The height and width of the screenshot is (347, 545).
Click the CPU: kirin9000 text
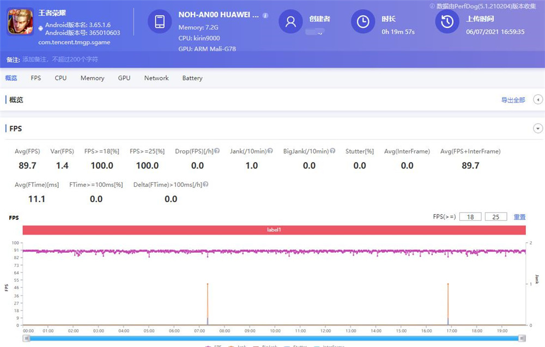tap(199, 38)
